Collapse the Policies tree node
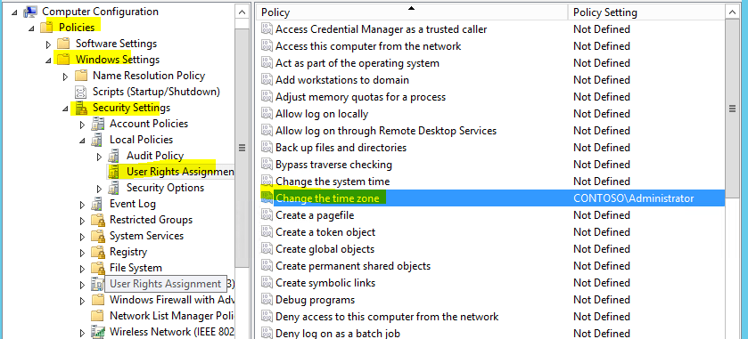The image size is (748, 339). 31,28
